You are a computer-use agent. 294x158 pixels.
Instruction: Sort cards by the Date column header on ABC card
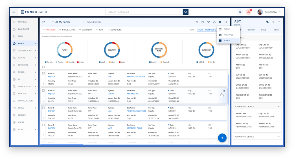coord(171,73)
